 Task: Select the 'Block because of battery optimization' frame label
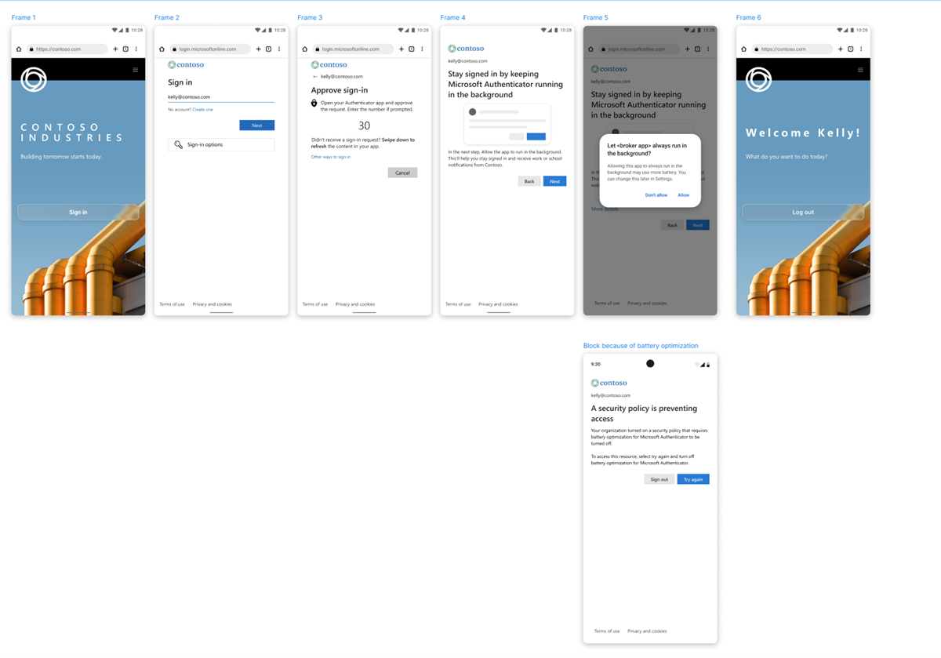pos(641,346)
